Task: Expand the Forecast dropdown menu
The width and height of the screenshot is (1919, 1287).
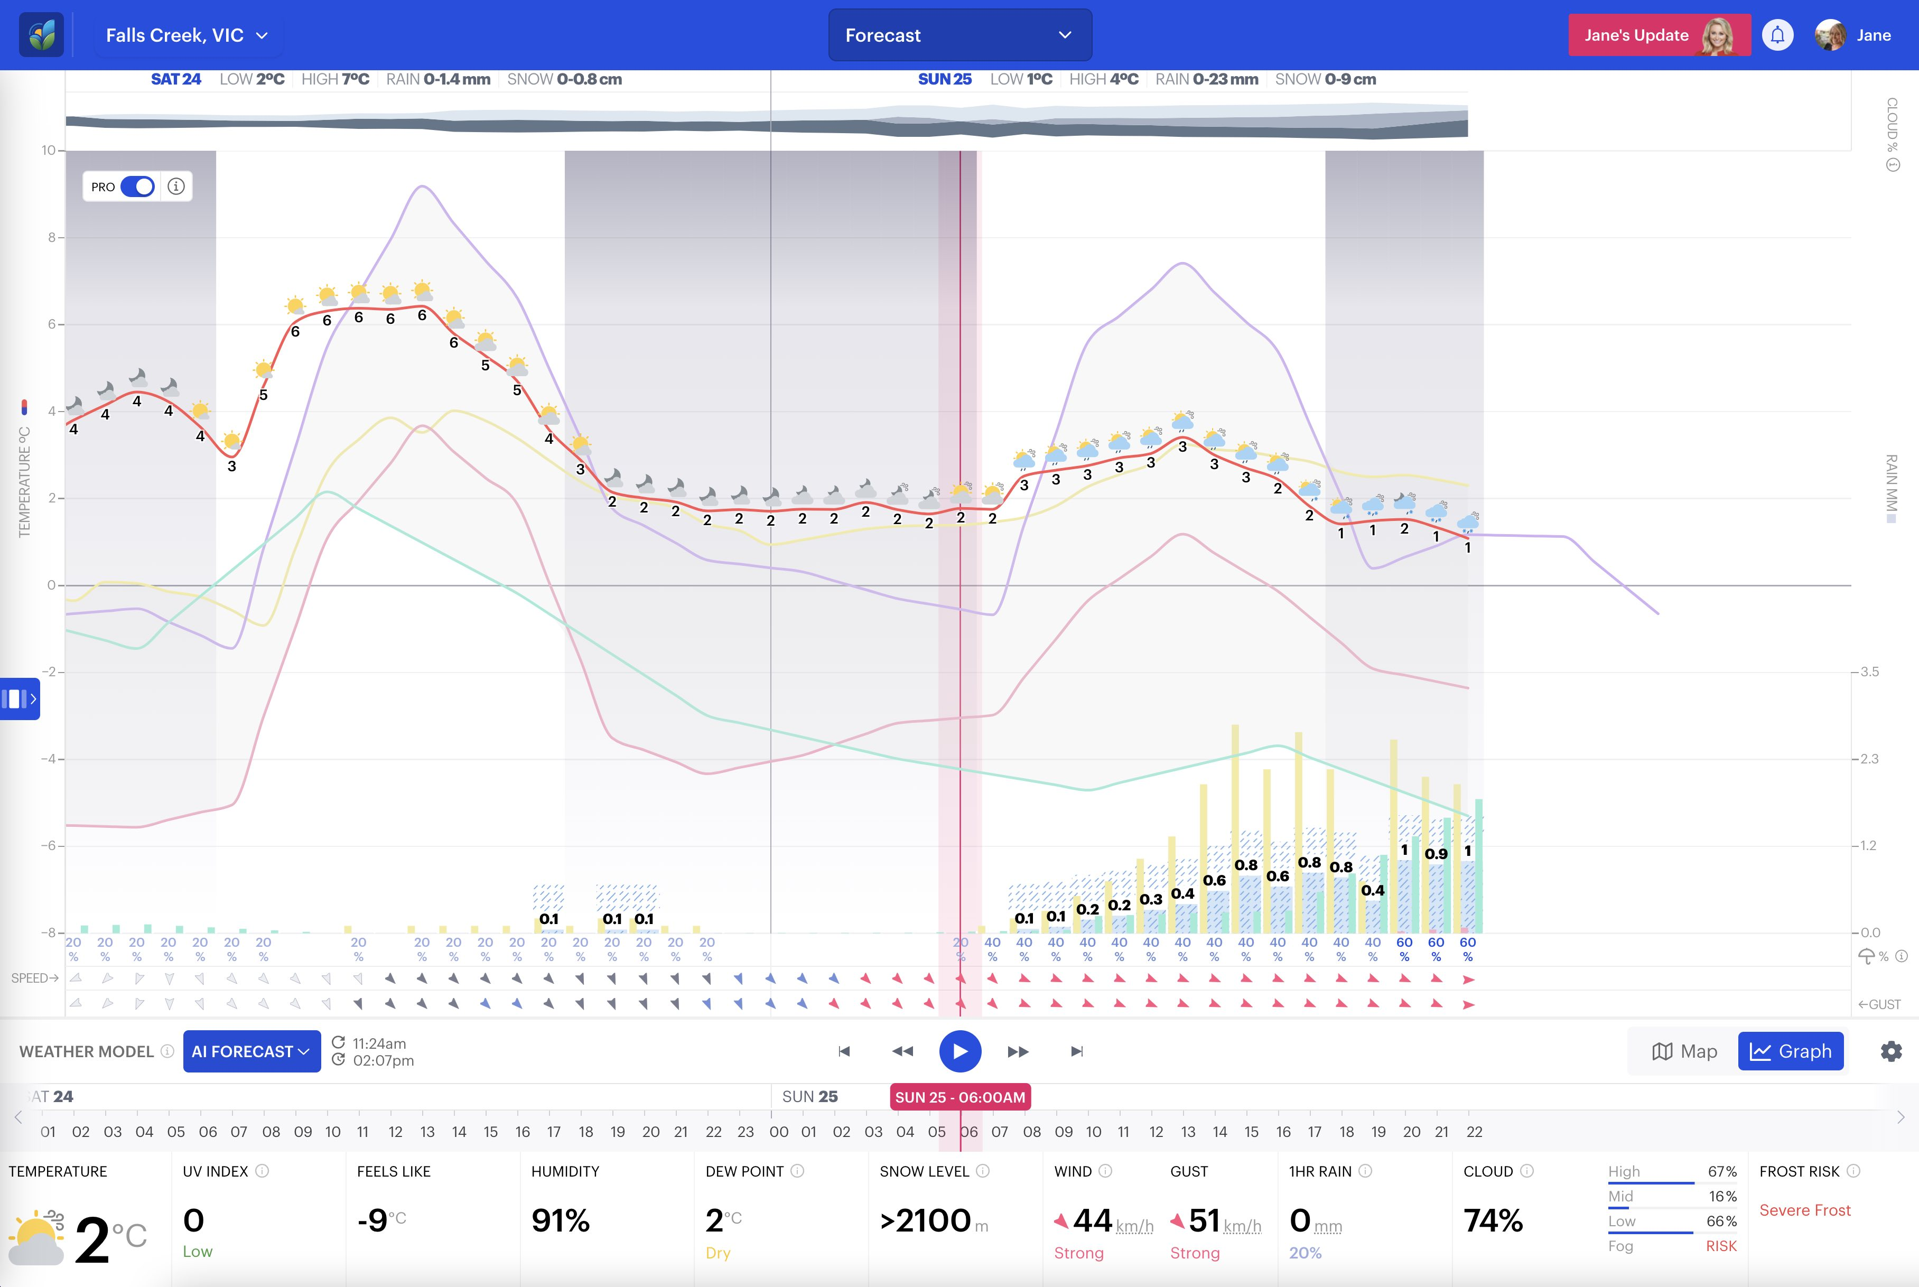Action: (959, 35)
